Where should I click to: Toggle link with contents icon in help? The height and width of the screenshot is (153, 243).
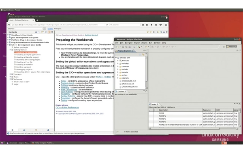point(49,32)
